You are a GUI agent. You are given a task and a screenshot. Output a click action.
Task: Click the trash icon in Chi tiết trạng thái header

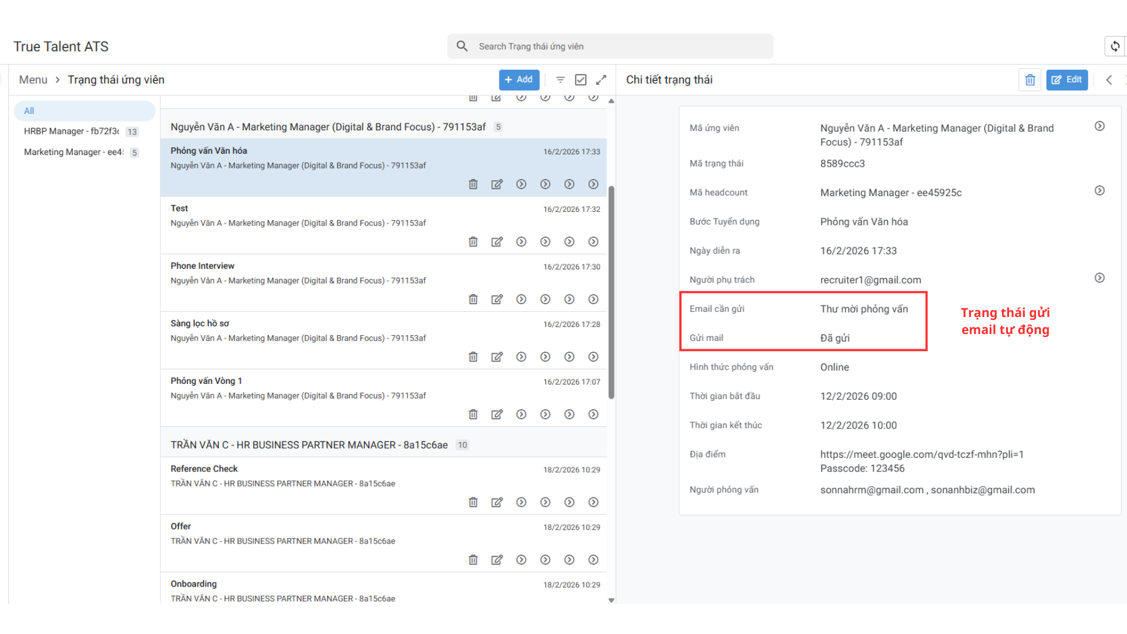click(1030, 79)
